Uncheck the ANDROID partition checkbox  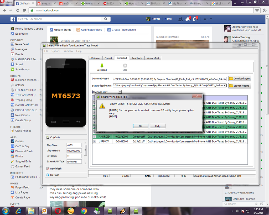click(x=94, y=137)
